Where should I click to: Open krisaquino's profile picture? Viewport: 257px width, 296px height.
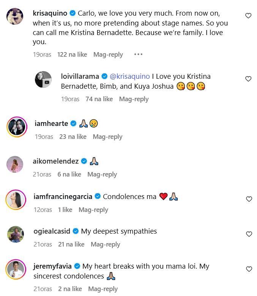pyautogui.click(x=16, y=16)
